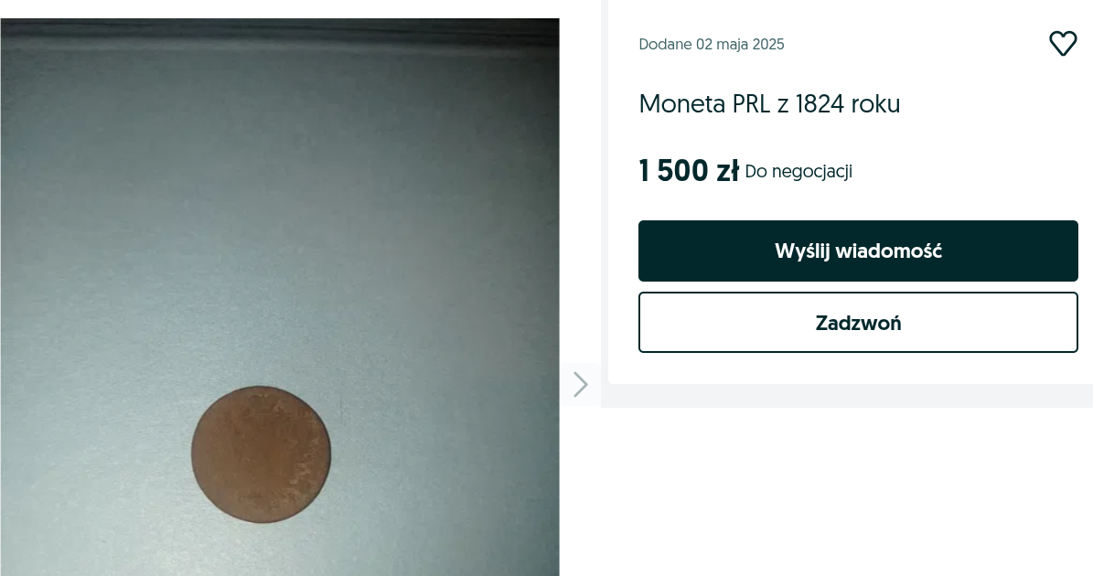Viewport: 1093px width, 576px height.
Task: Click the word Moneta in the title
Action: pyautogui.click(x=681, y=104)
